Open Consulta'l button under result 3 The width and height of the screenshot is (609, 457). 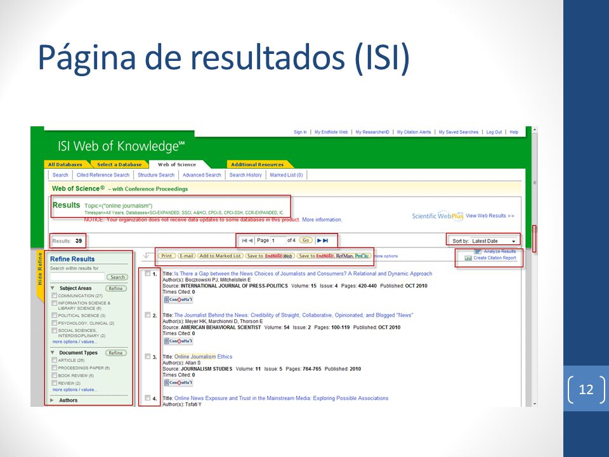[x=178, y=383]
